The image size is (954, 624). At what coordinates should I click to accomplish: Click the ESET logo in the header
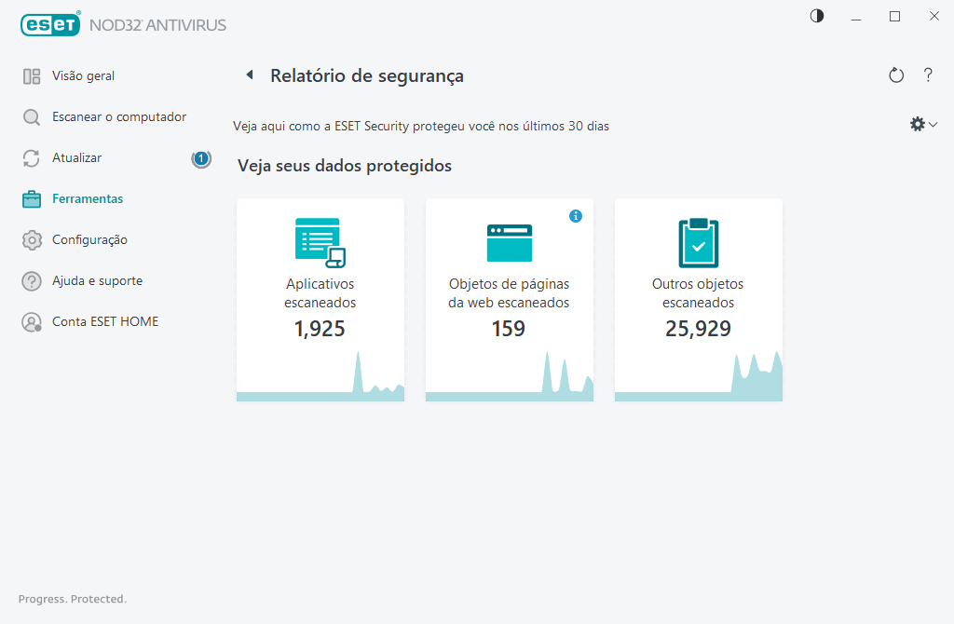pos(51,25)
